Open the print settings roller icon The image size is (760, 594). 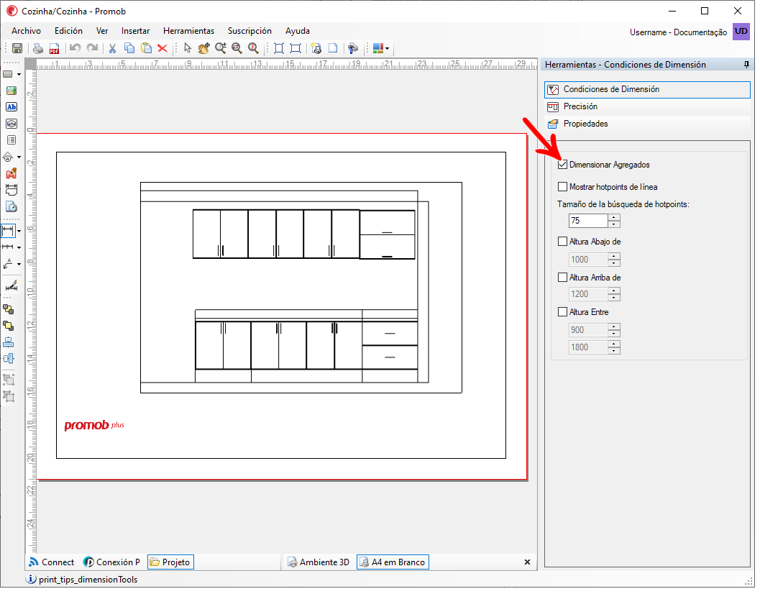point(353,48)
